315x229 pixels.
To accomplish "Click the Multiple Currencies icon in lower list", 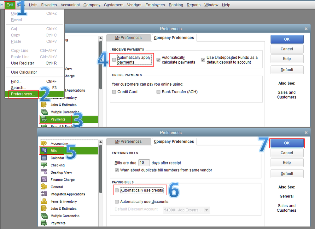I will [x=44, y=215].
